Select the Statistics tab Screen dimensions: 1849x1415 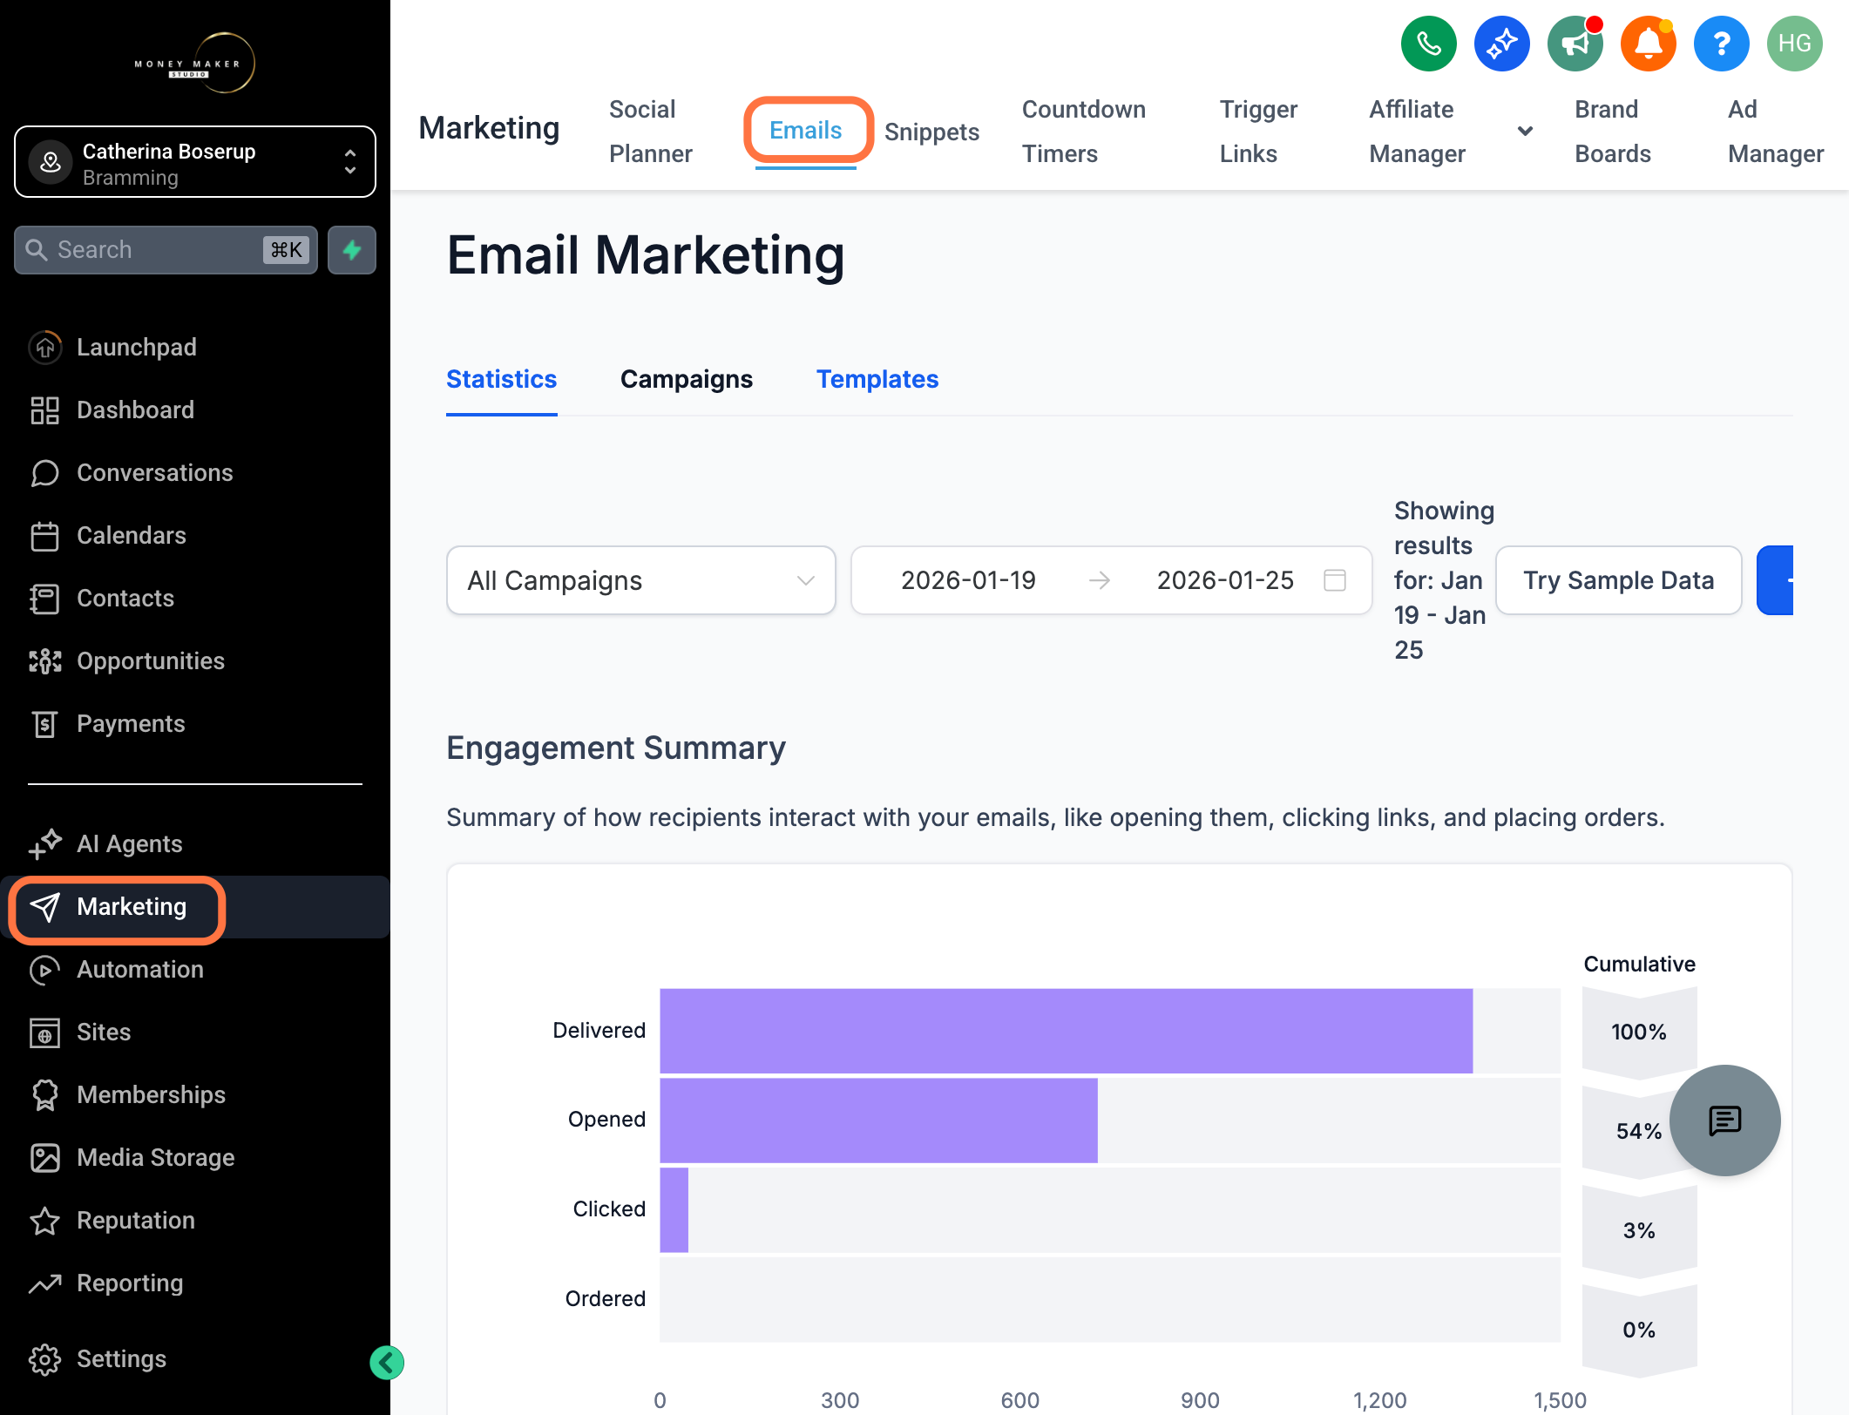pos(501,379)
